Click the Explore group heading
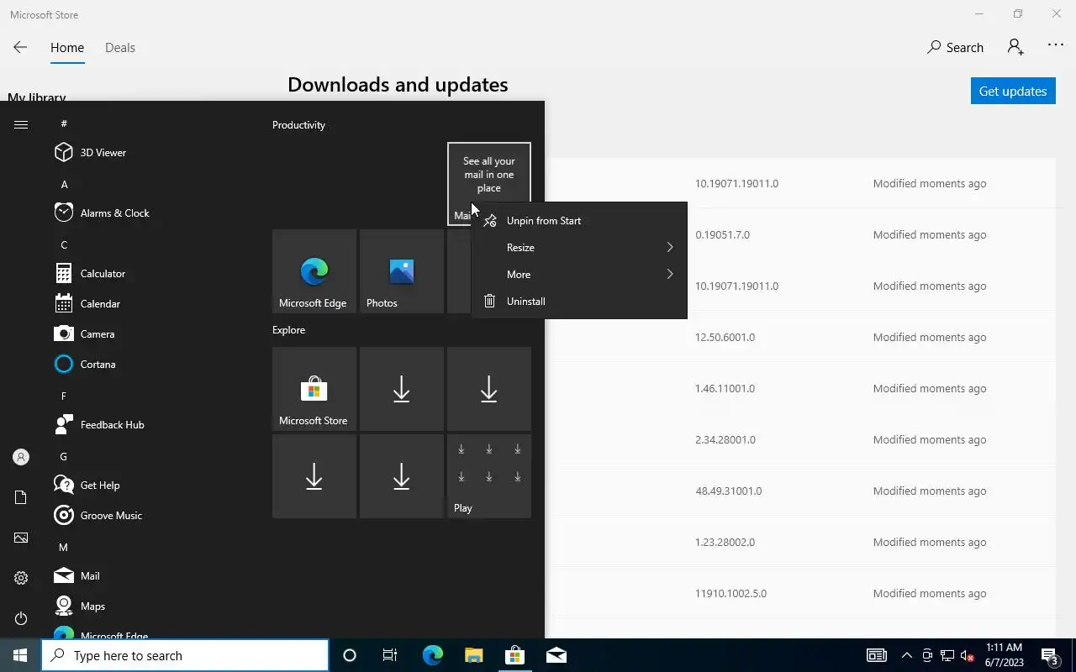The height and width of the screenshot is (672, 1076). 288,330
